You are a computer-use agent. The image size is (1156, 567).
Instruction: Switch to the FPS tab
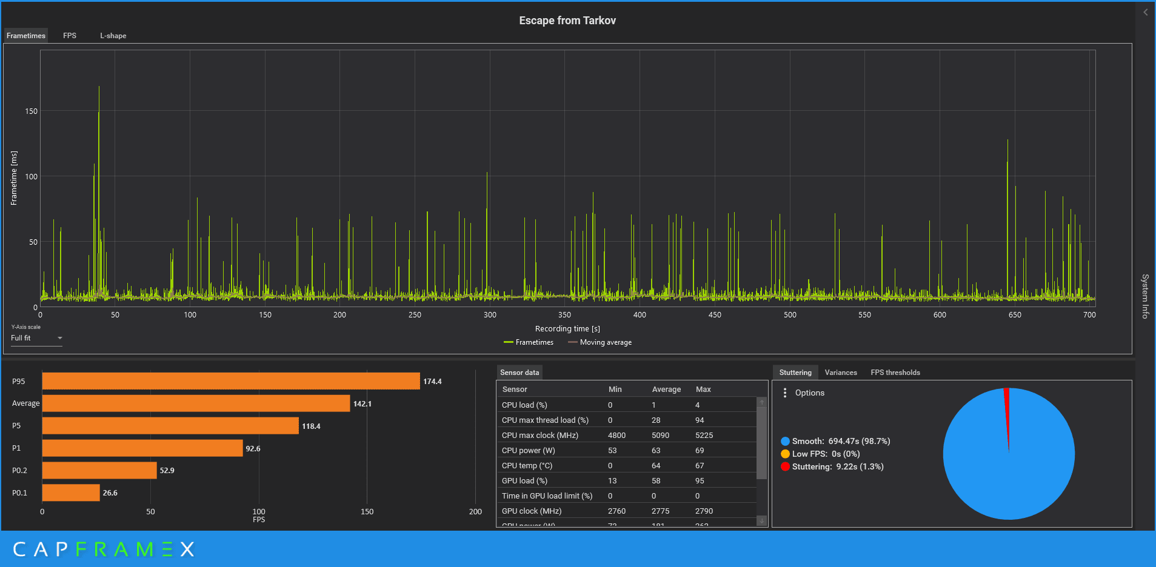point(70,36)
